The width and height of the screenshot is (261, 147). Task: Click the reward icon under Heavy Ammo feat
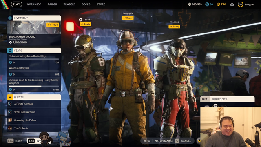(x=11, y=89)
